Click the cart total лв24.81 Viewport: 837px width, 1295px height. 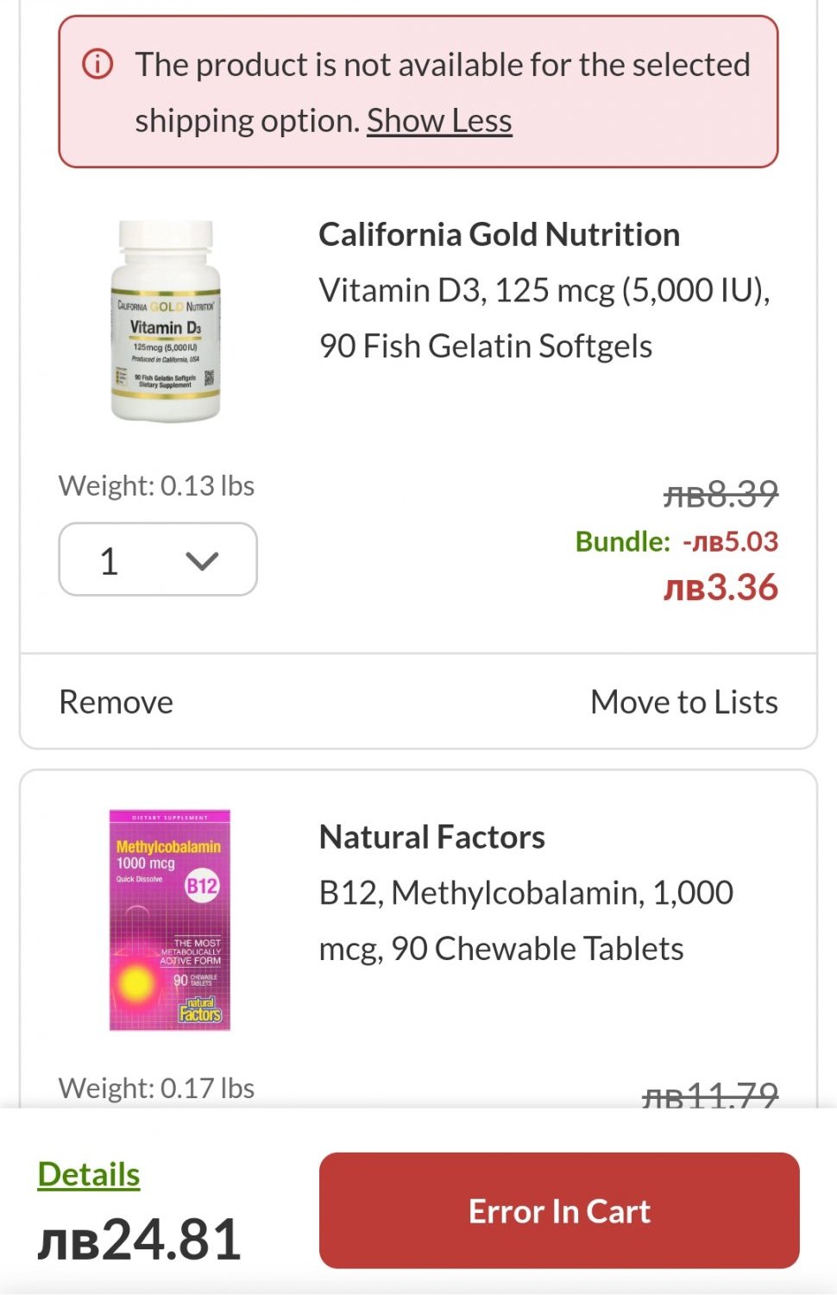(x=139, y=1239)
